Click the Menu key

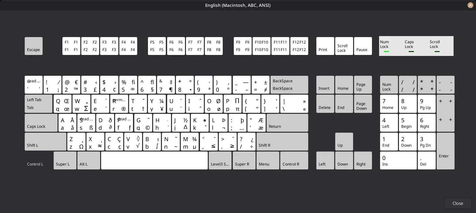point(268,160)
